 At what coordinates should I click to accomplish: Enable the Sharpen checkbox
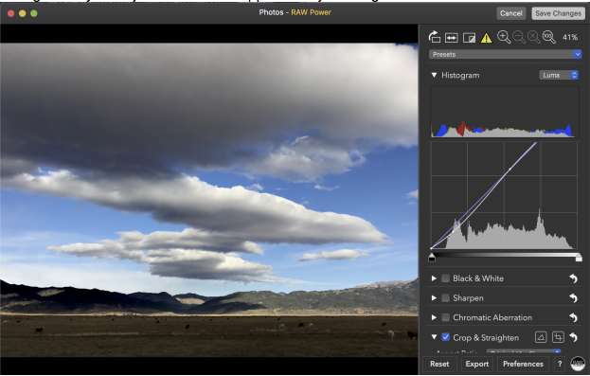tap(445, 298)
